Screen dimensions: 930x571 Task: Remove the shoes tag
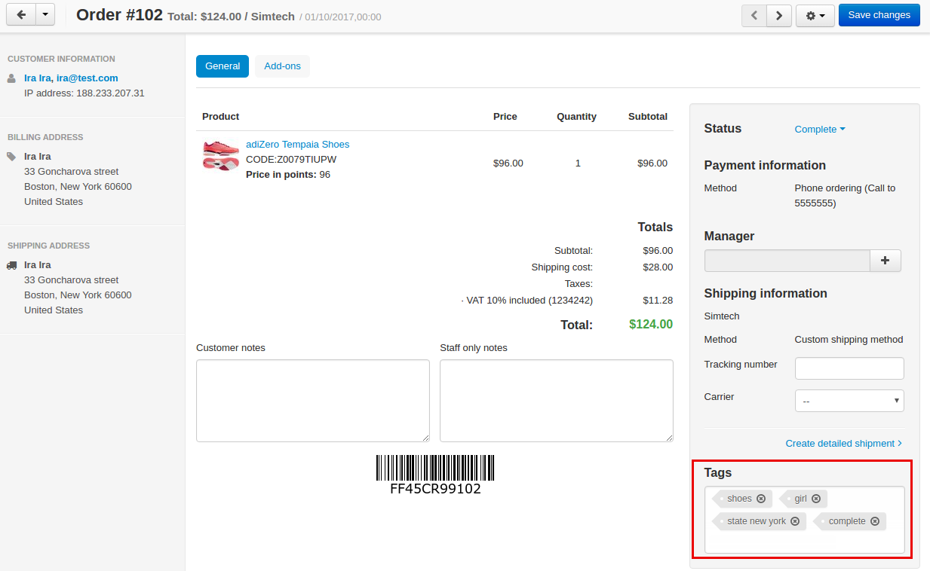coord(761,499)
